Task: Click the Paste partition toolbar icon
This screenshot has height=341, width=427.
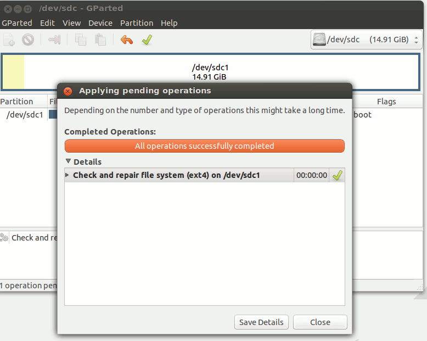Action: tap(100, 40)
